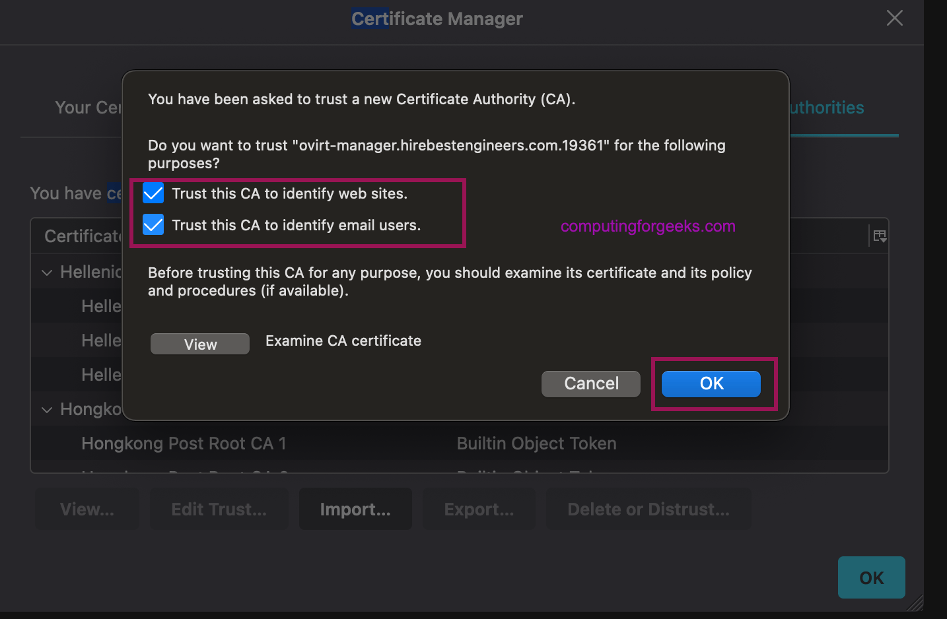This screenshot has width=947, height=619.
Task: View the CA certificate details
Action: tap(199, 343)
